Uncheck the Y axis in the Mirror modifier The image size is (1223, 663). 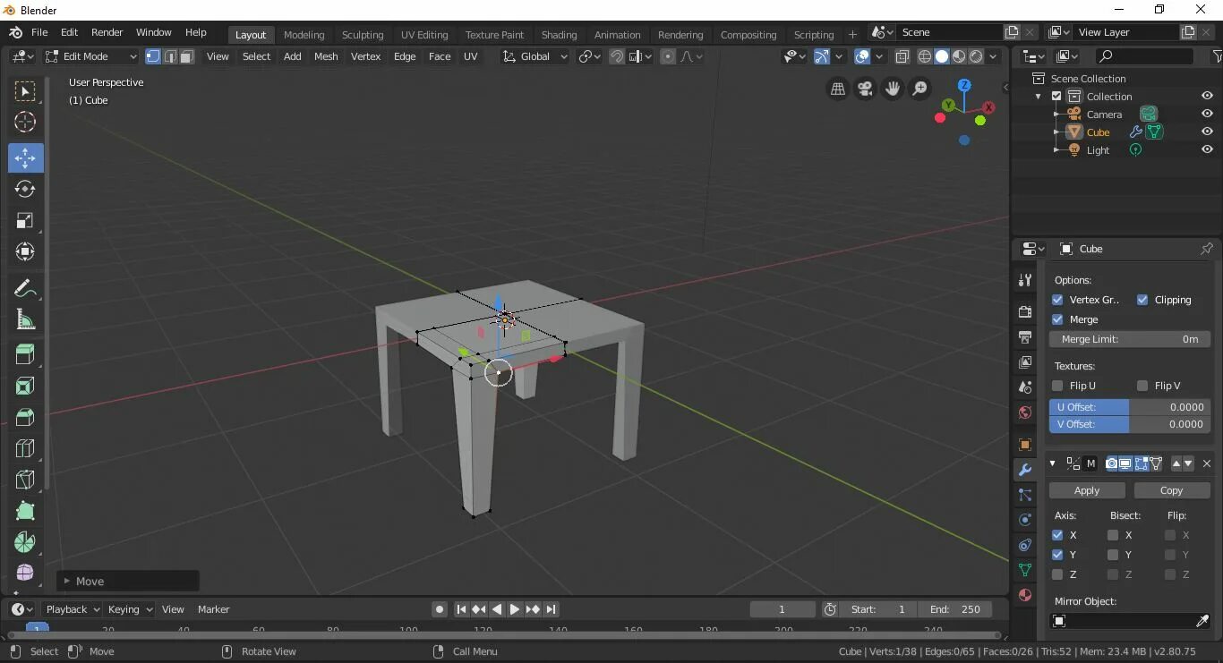point(1057,555)
